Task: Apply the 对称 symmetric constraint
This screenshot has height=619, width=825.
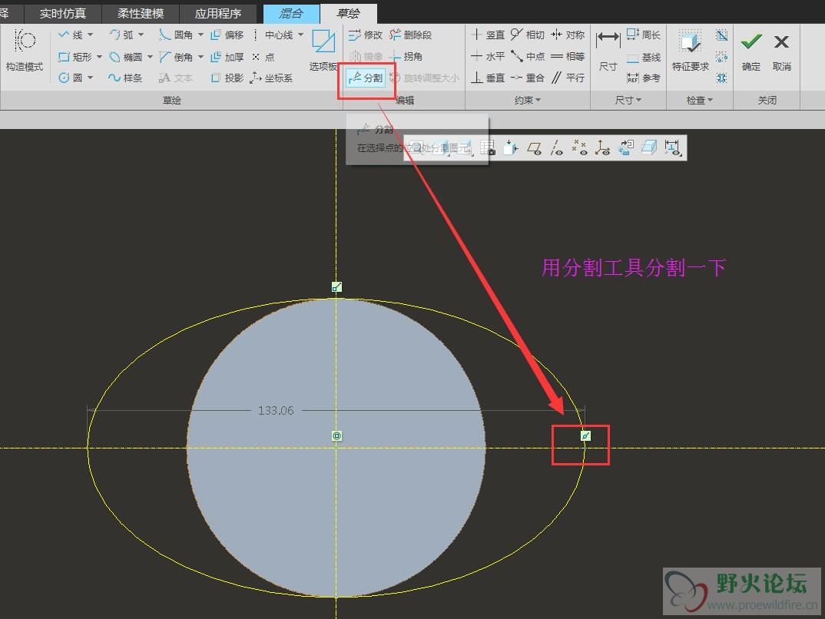Action: 568,35
